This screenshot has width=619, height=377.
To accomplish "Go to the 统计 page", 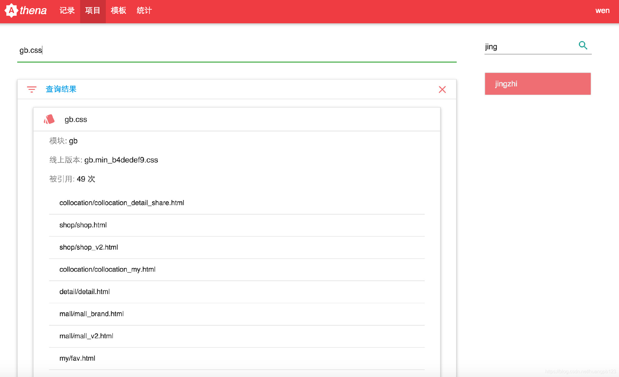I will coord(144,11).
